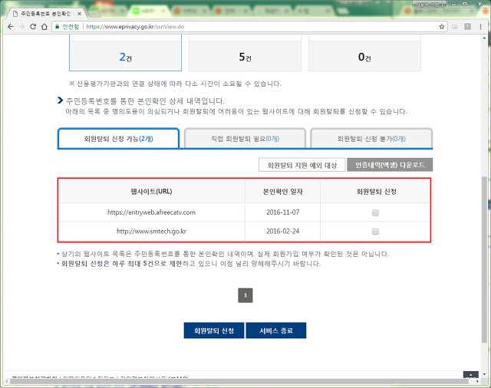Click the vertical scrollbar down arrow

pos(484,374)
